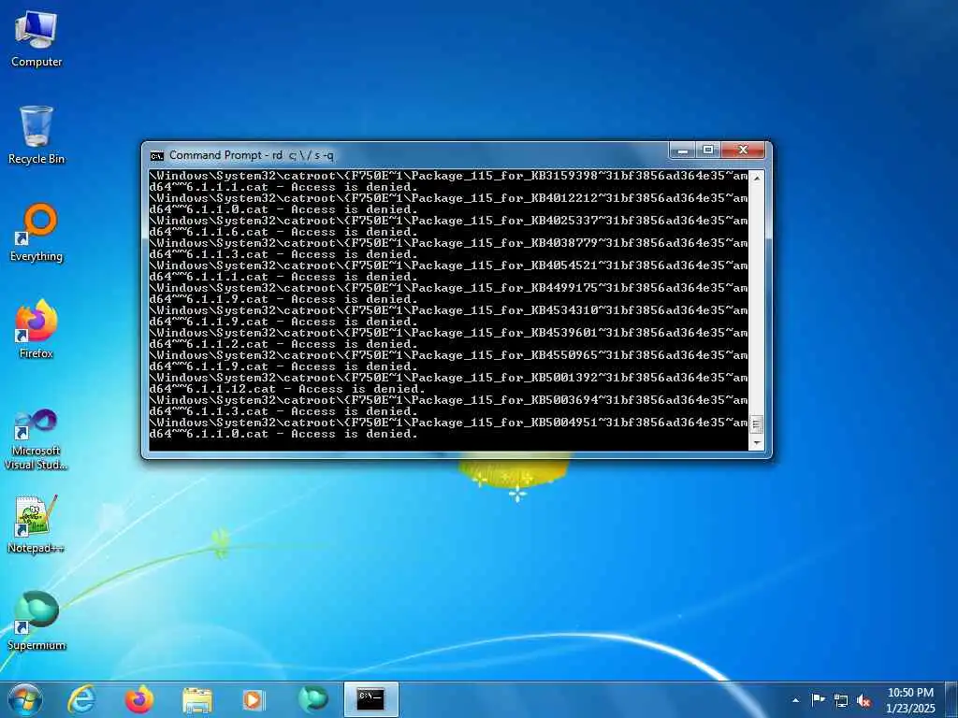Image resolution: width=958 pixels, height=718 pixels.
Task: Click the console scrollbar down arrow
Action: [757, 443]
